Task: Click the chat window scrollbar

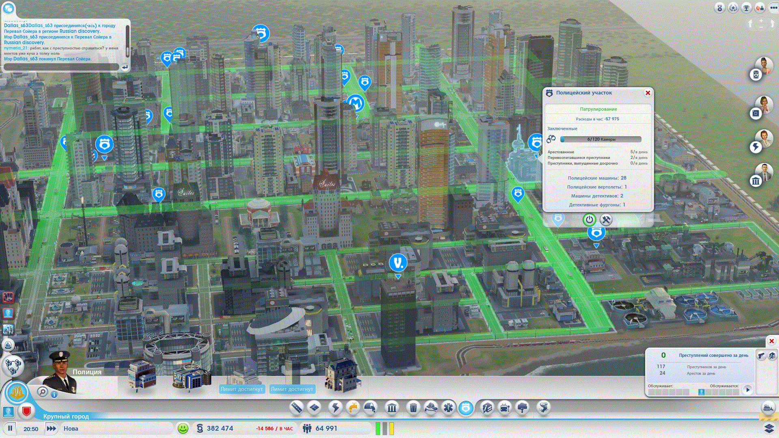Action: click(127, 41)
